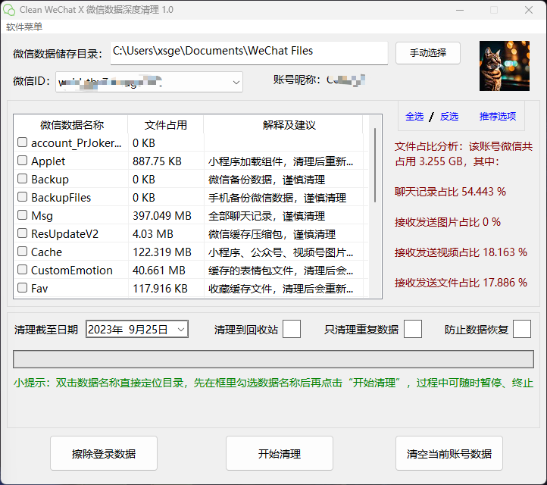Click the WeChat data directory path field

(x=249, y=53)
